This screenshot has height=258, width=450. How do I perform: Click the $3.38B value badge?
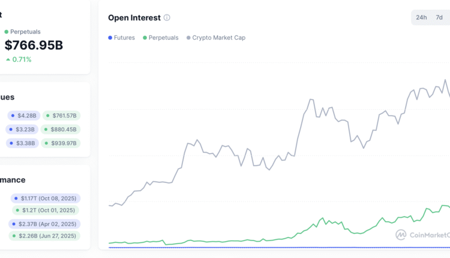point(23,143)
